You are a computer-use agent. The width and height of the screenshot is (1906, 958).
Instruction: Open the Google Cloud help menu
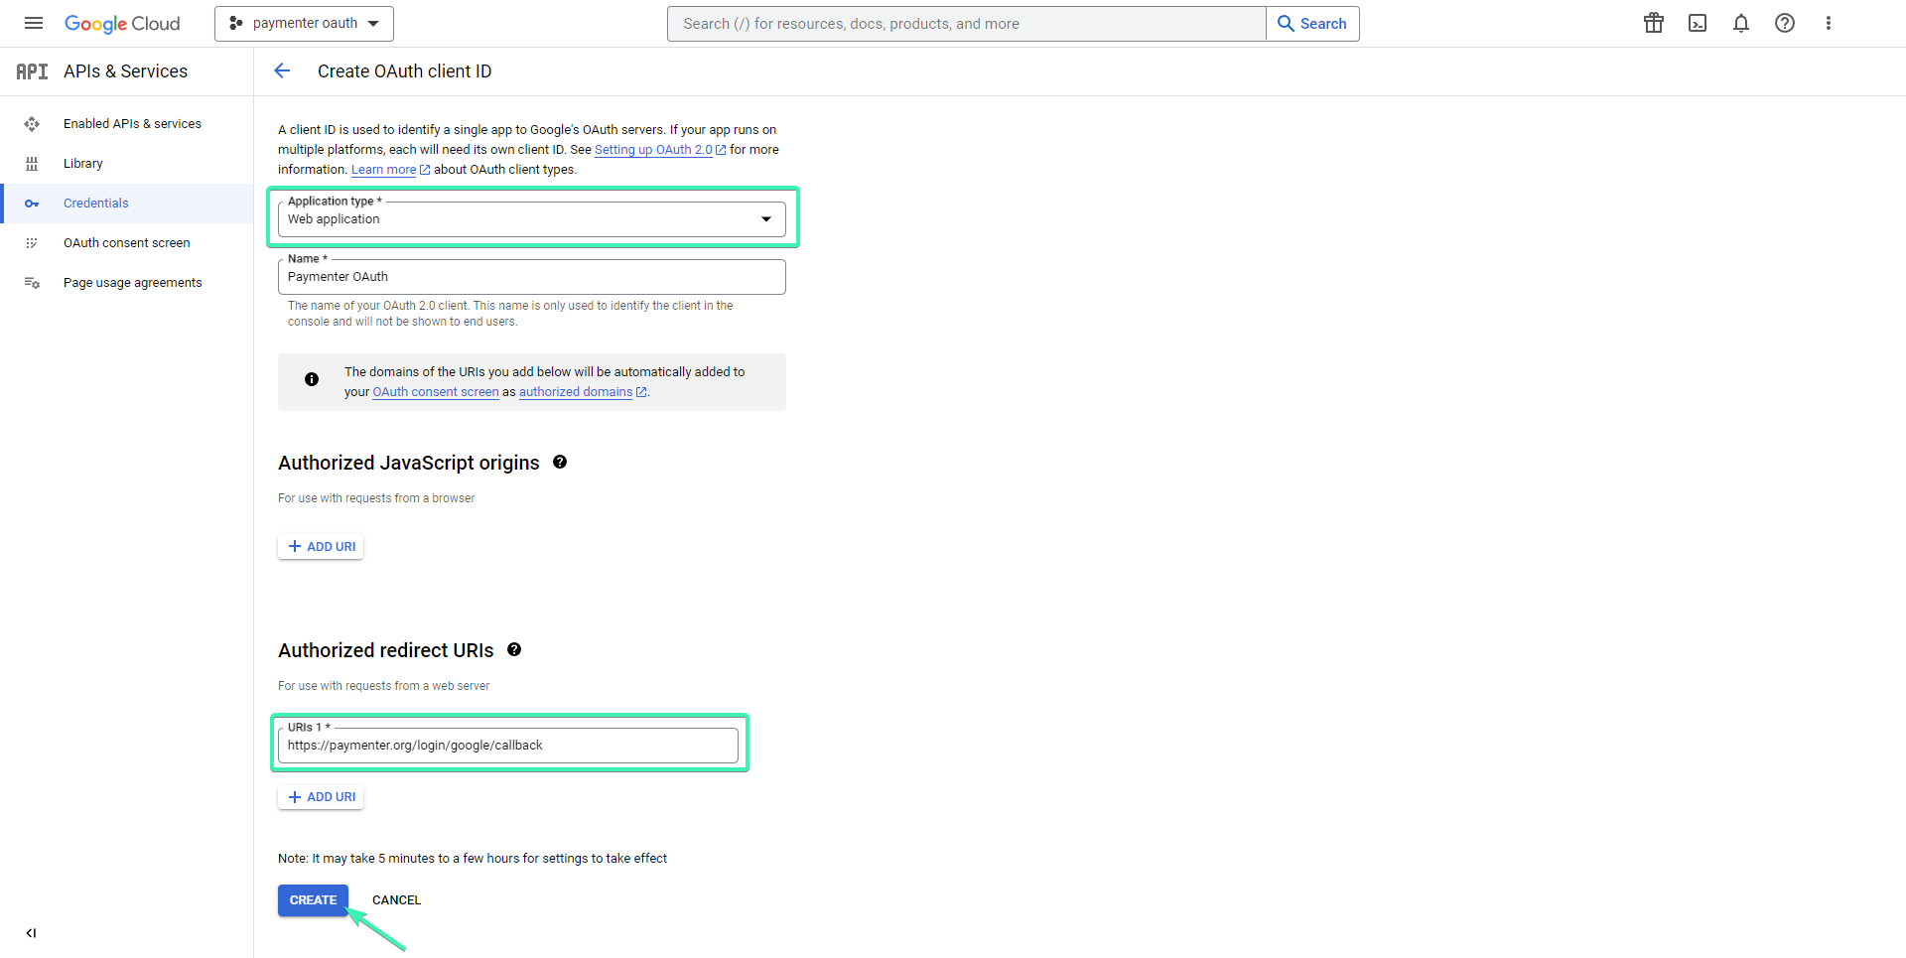(1784, 23)
